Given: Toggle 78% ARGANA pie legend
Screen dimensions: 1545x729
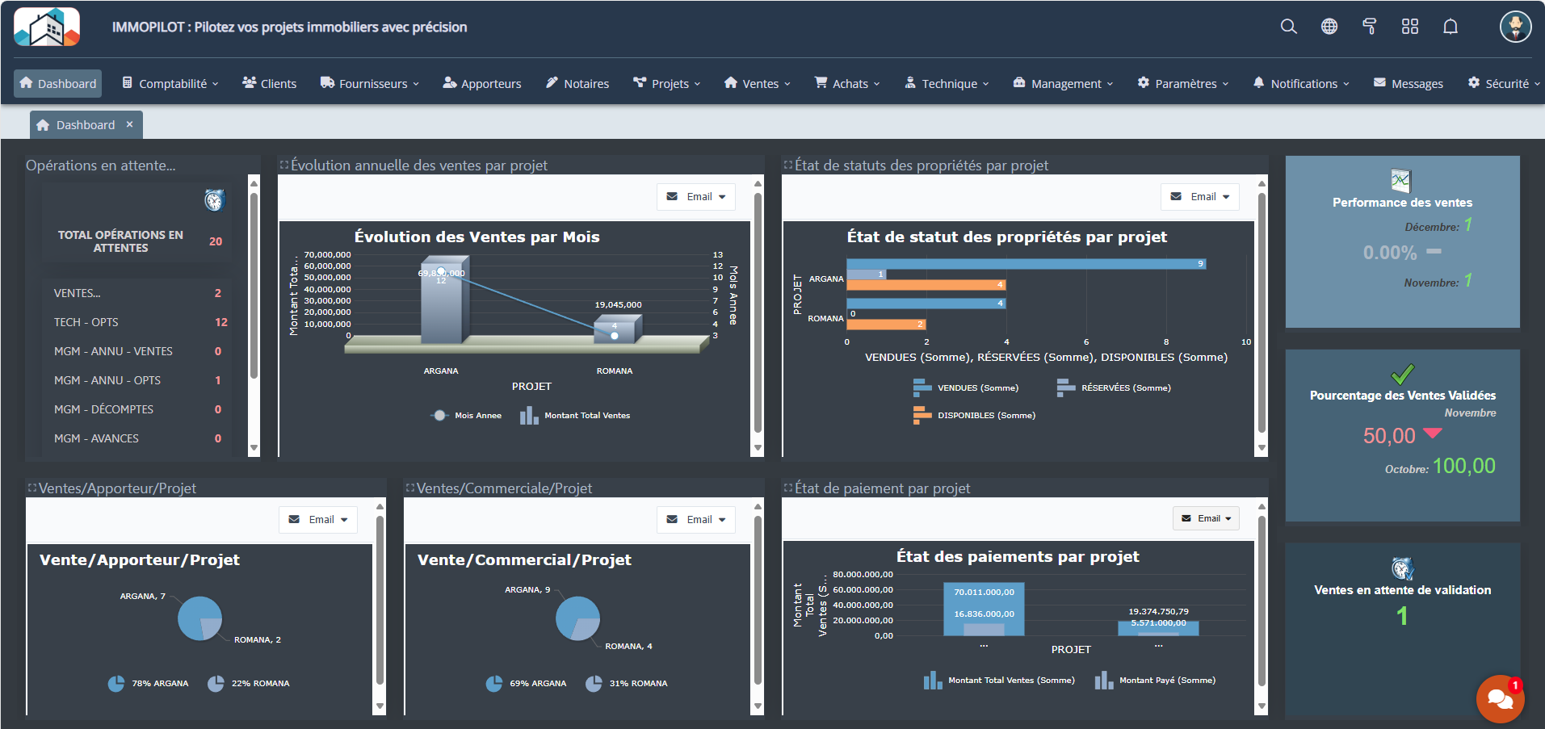Looking at the screenshot, I should [148, 684].
